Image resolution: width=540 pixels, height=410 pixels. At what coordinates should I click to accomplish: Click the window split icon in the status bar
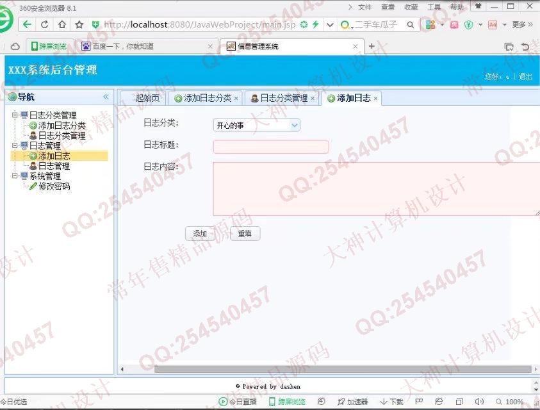(x=459, y=402)
